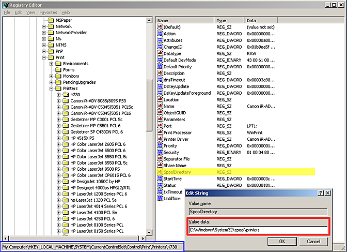Open the File menu

(x=7, y=12)
